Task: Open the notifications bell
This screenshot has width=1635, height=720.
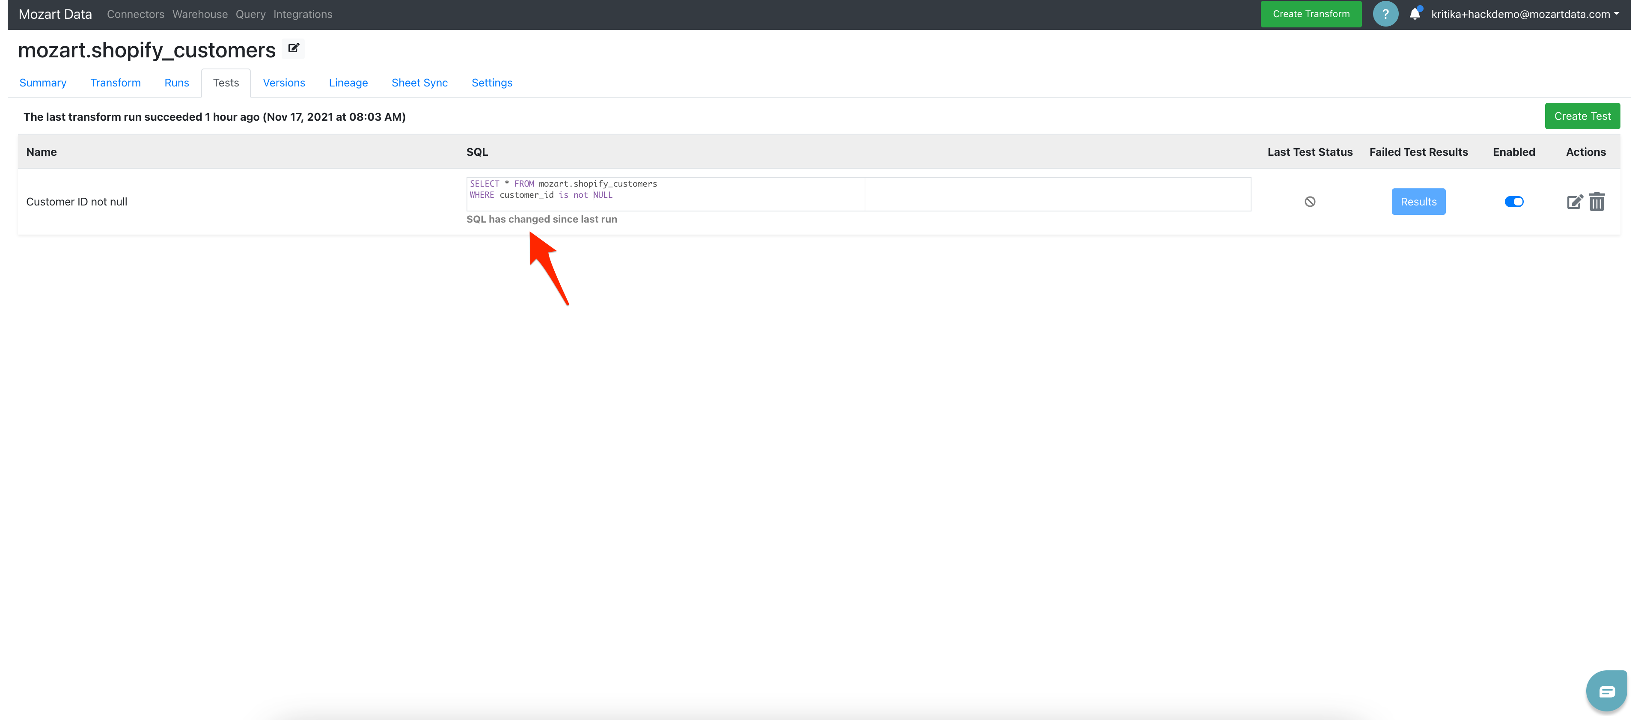Action: point(1414,14)
